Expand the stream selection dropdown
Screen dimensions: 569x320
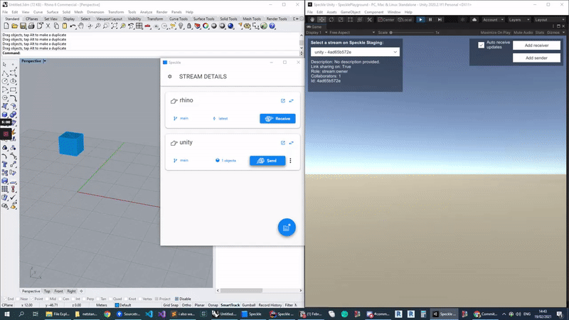point(355,52)
